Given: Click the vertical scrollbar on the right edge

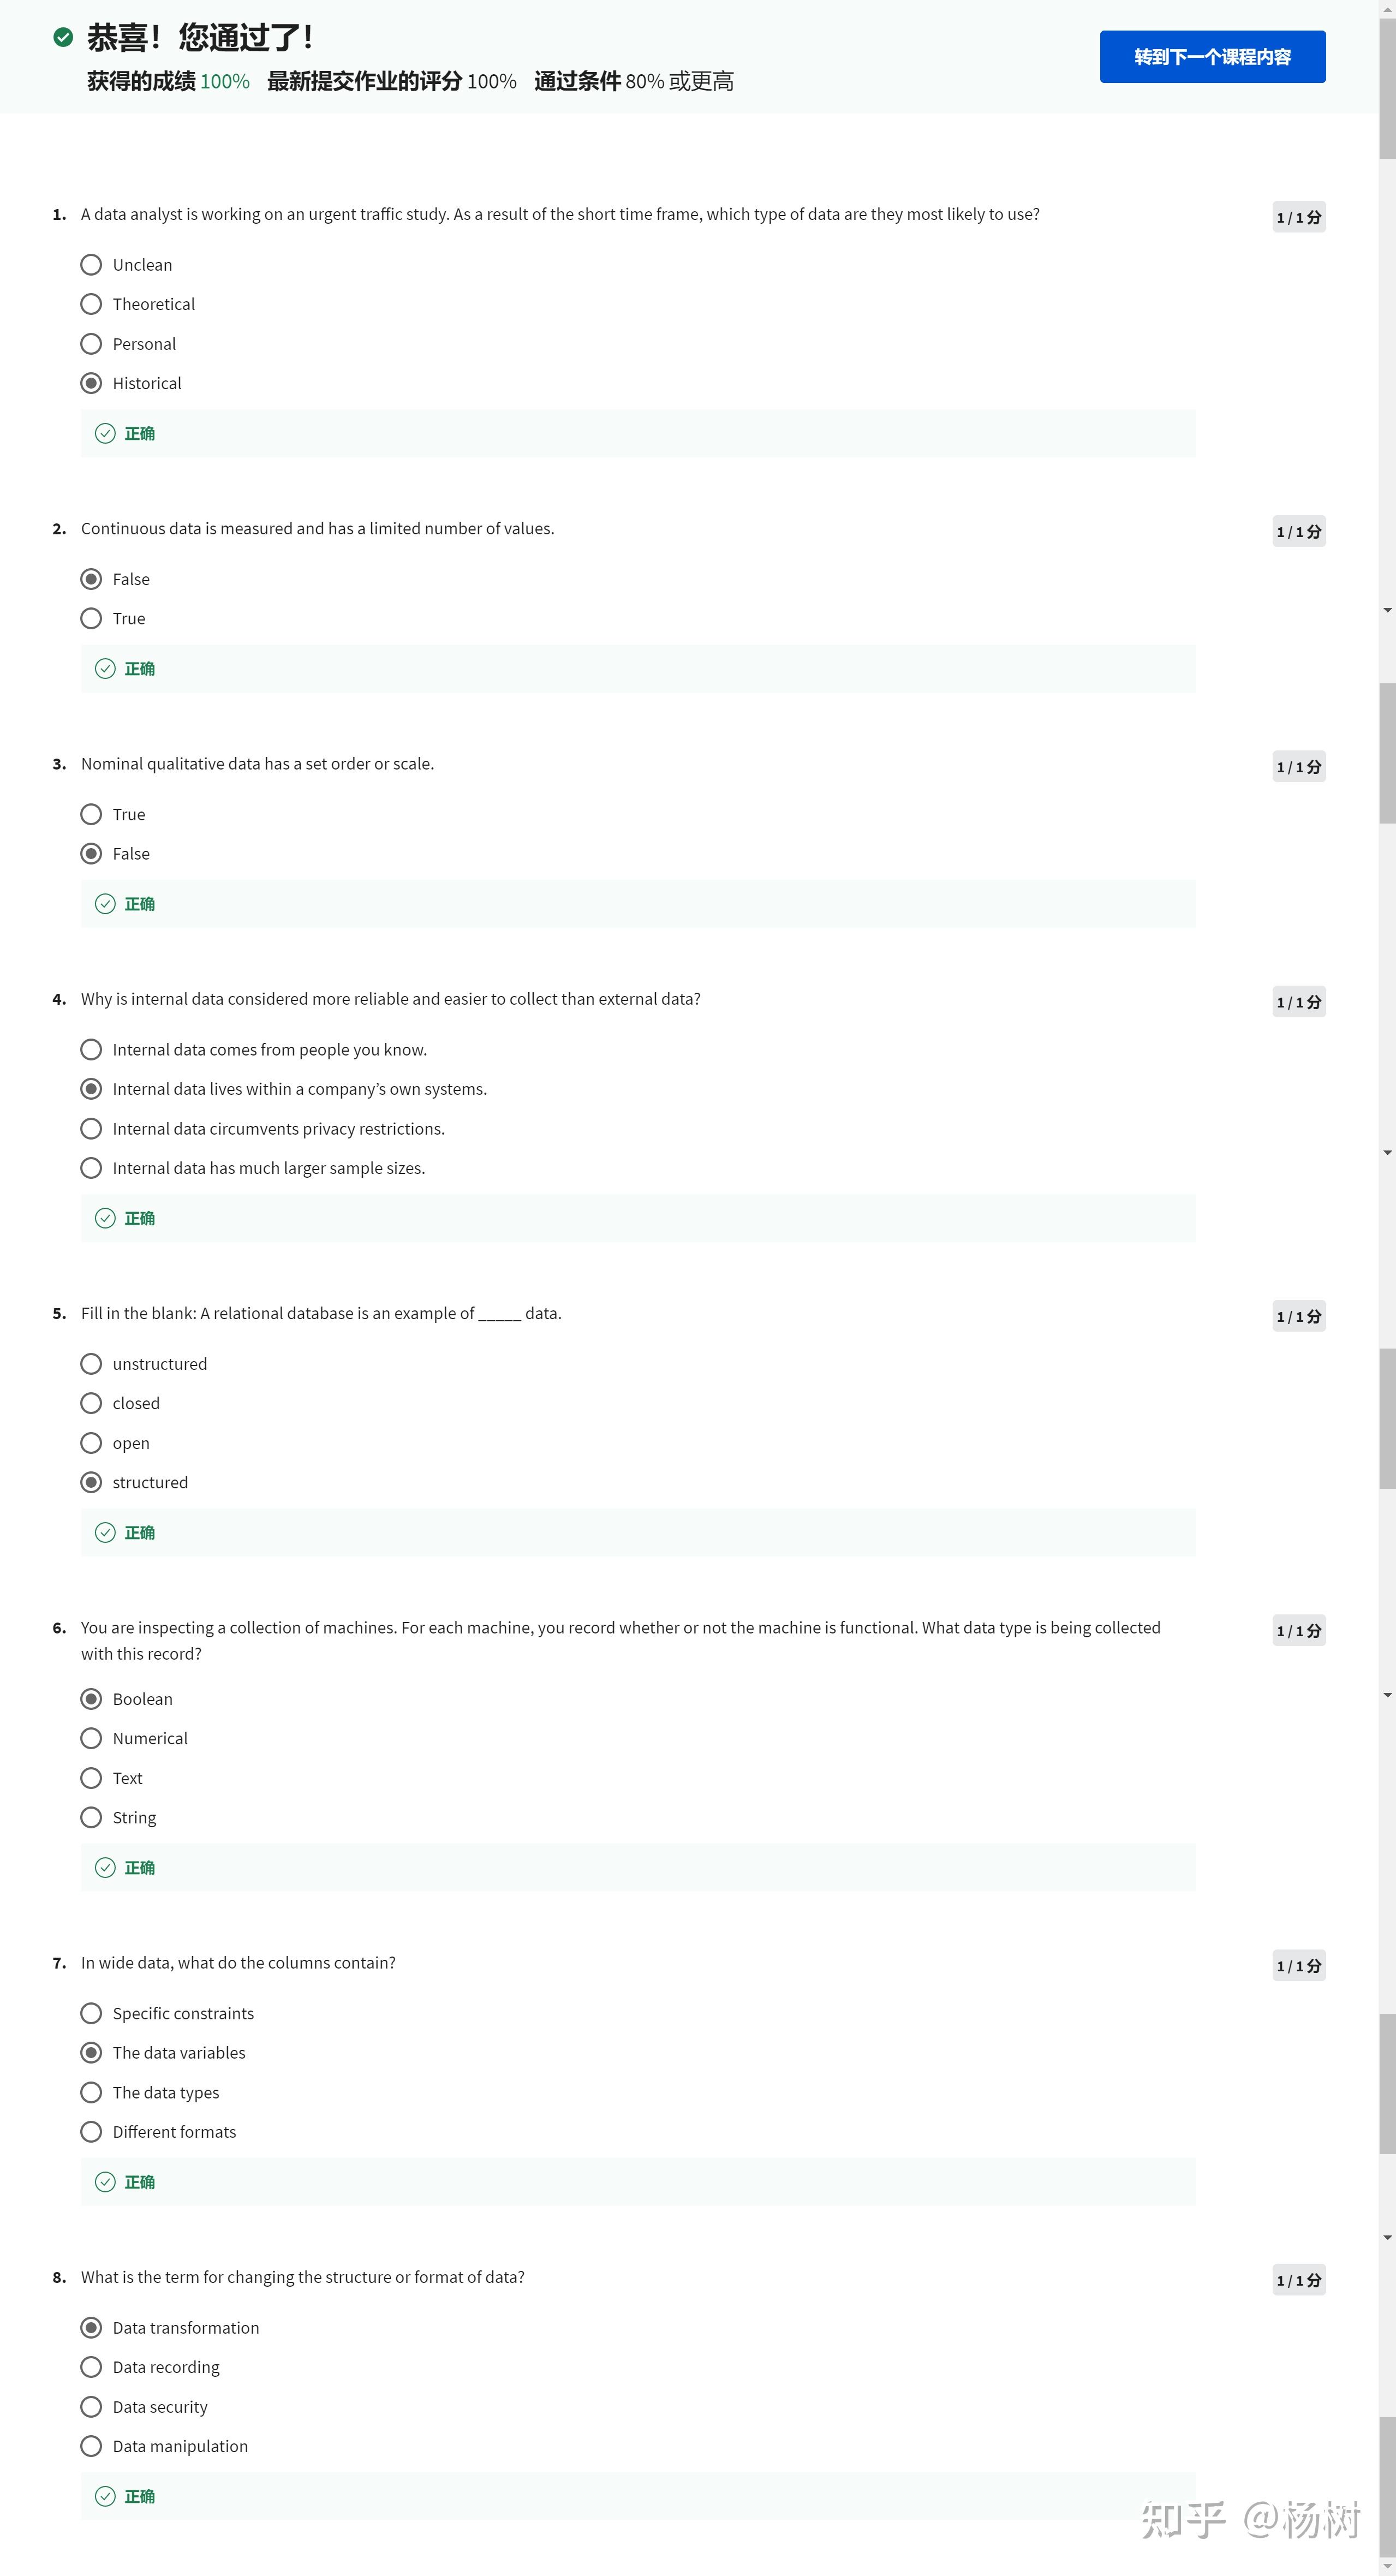Looking at the screenshot, I should click(x=1387, y=90).
